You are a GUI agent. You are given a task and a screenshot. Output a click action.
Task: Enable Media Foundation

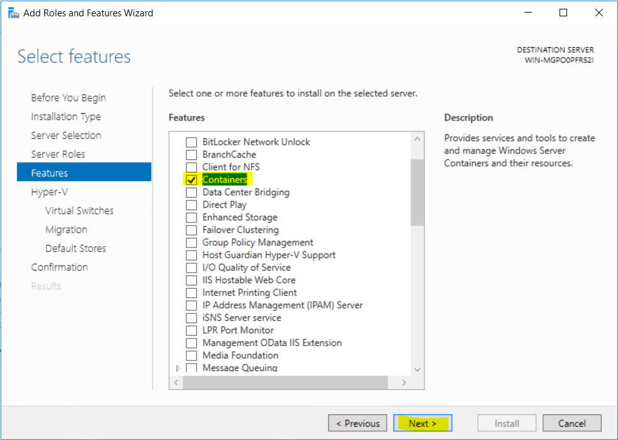coord(192,355)
